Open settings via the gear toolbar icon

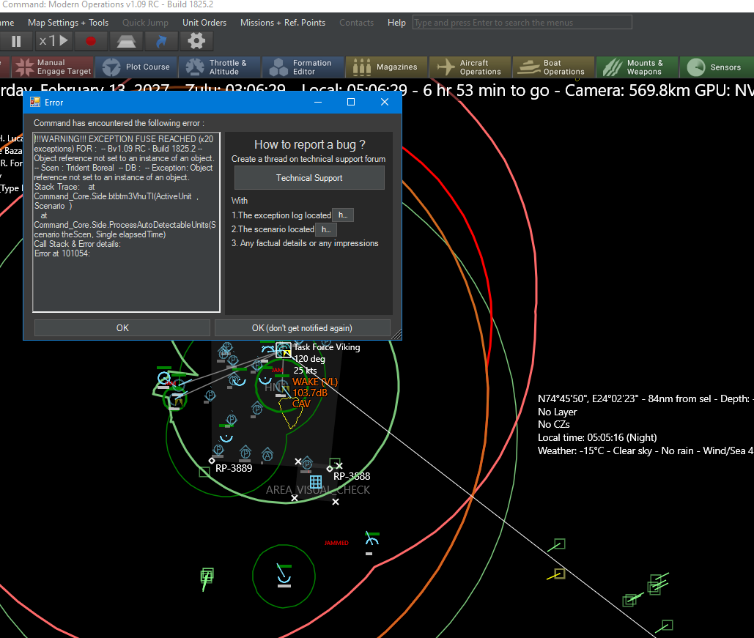pyautogui.click(x=196, y=41)
